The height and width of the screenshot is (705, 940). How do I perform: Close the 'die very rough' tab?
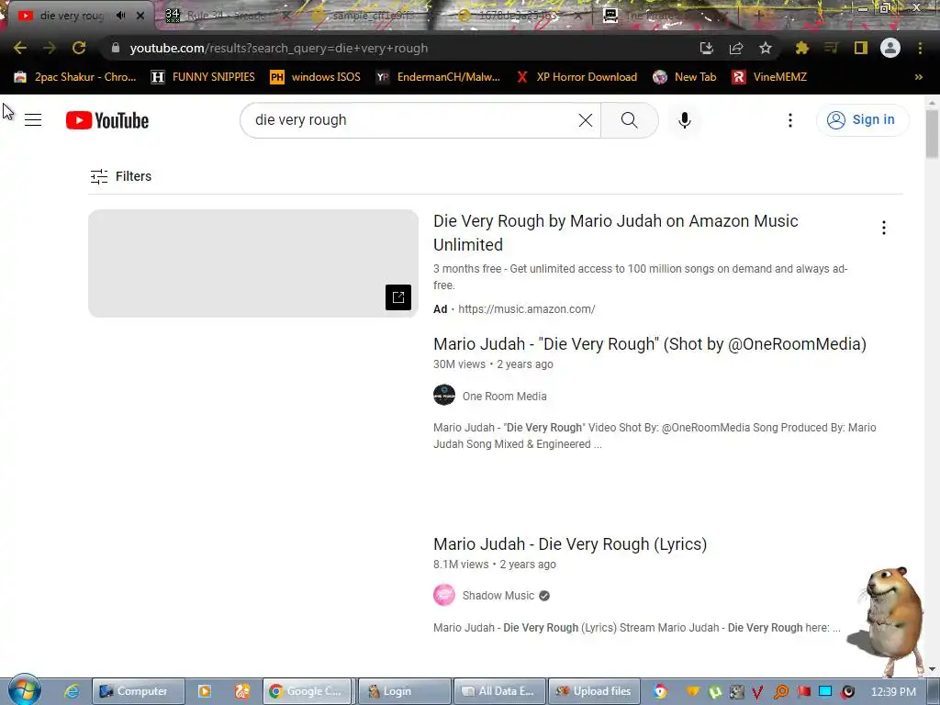click(140, 16)
